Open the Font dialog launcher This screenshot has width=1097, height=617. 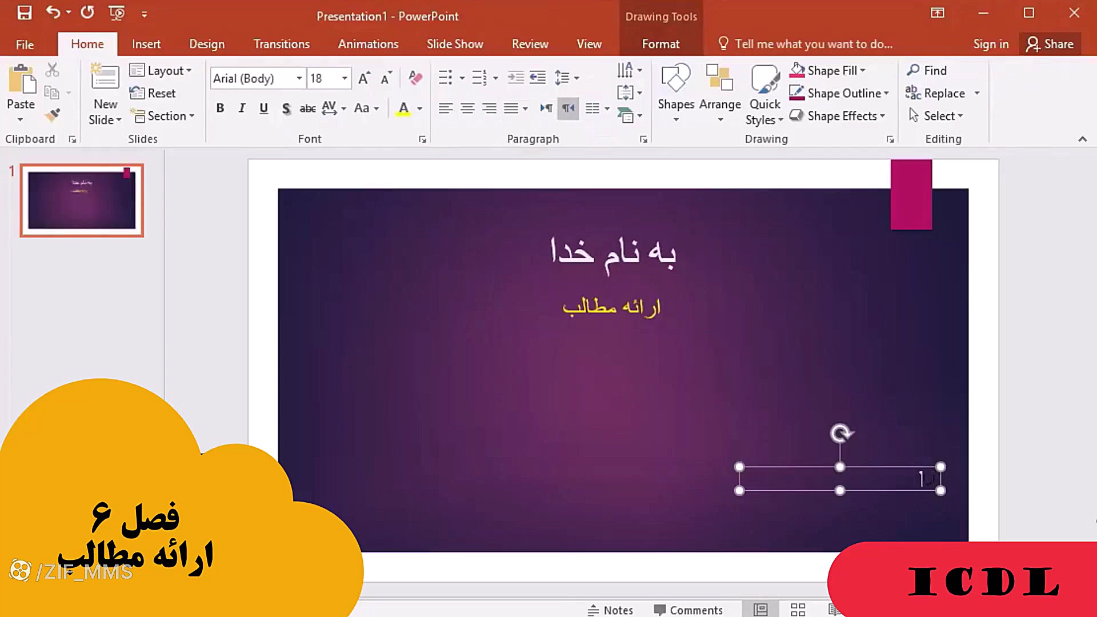pyautogui.click(x=422, y=139)
